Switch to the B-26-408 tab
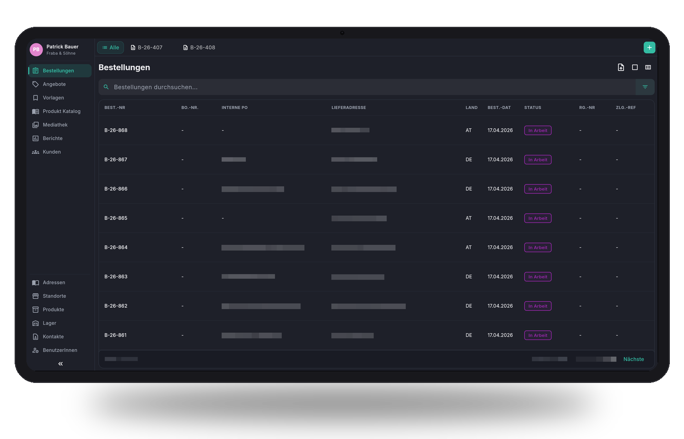 199,48
